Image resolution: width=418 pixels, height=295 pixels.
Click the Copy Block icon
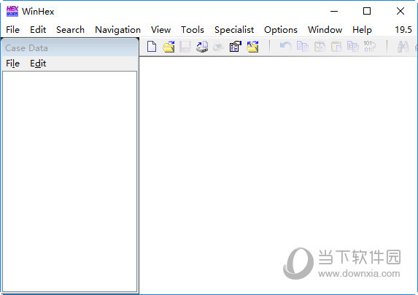(302, 47)
